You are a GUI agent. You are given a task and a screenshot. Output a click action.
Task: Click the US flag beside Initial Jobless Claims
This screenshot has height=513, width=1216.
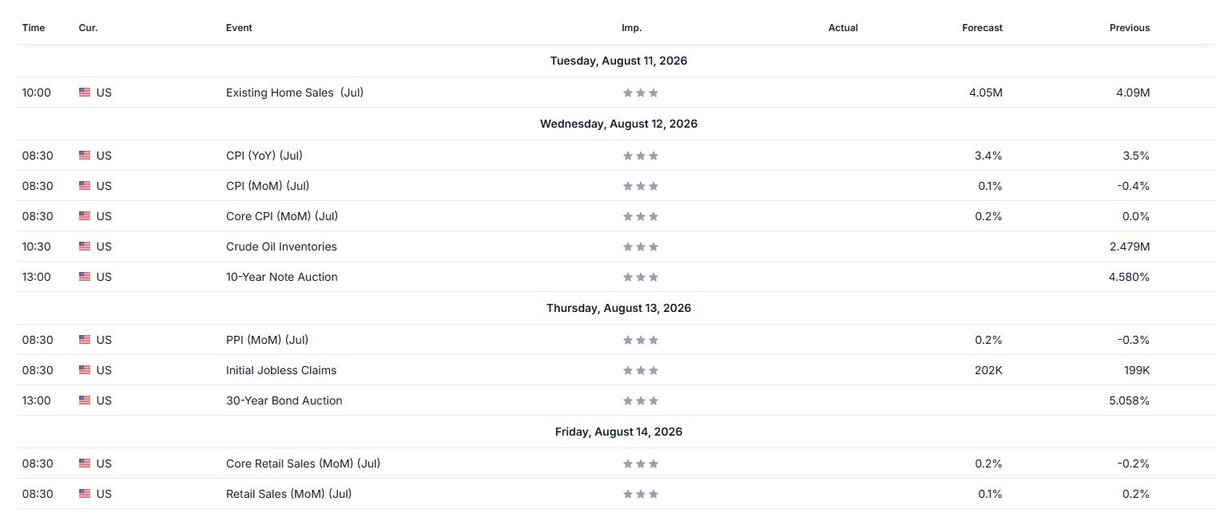pos(85,370)
